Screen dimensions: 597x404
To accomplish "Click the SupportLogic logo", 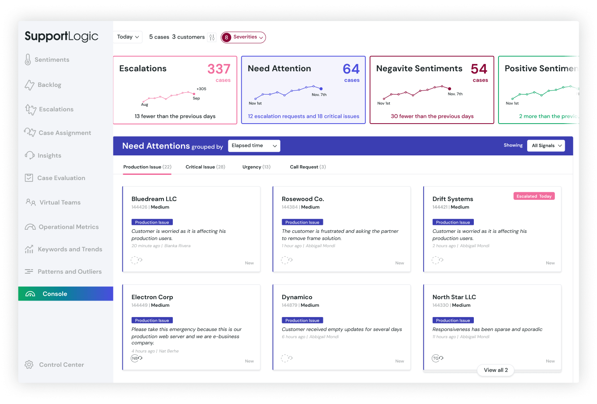I will [x=61, y=36].
